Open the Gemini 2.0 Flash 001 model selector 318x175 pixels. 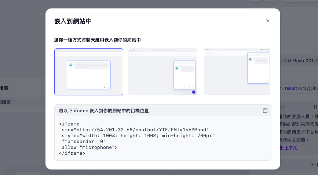[x=297, y=61]
